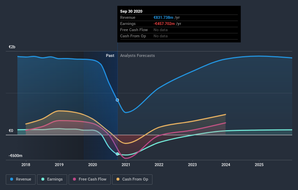Toggle the Earnings legend button

(52, 179)
